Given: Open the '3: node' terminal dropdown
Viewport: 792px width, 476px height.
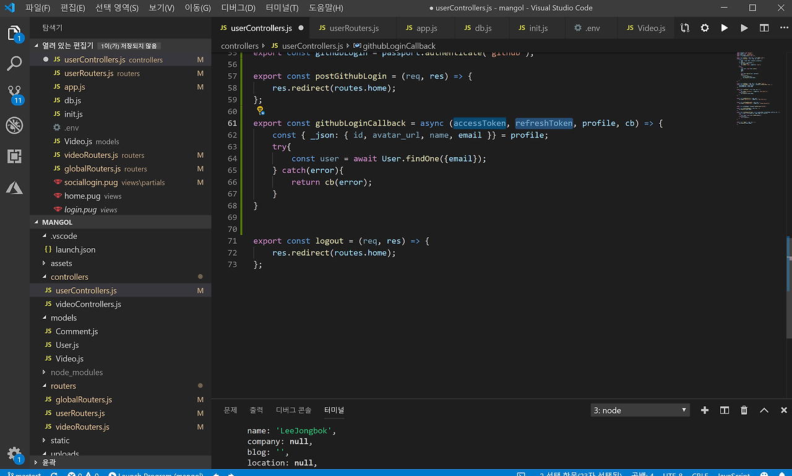Looking at the screenshot, I should pyautogui.click(x=640, y=410).
